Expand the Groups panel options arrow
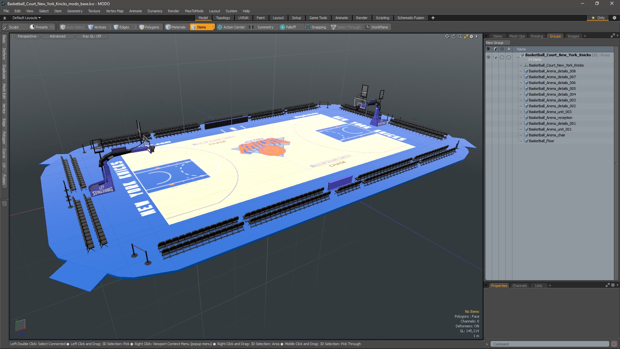This screenshot has width=620, height=349. pos(617,36)
